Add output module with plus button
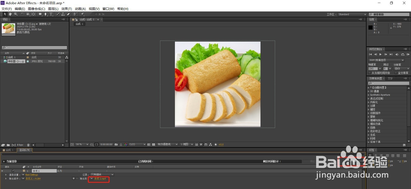 (74, 178)
